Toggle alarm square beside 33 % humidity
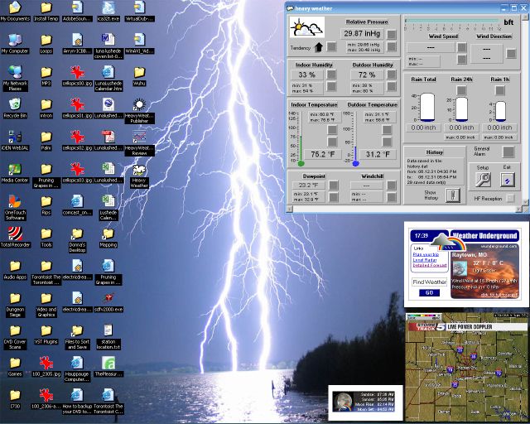The image size is (530, 424). (x=331, y=75)
